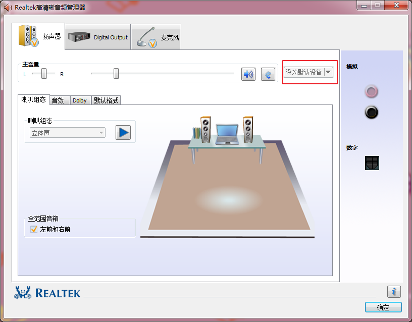Click the laptop in the room illustration
Screen dimensions: 412x322
(x=227, y=134)
